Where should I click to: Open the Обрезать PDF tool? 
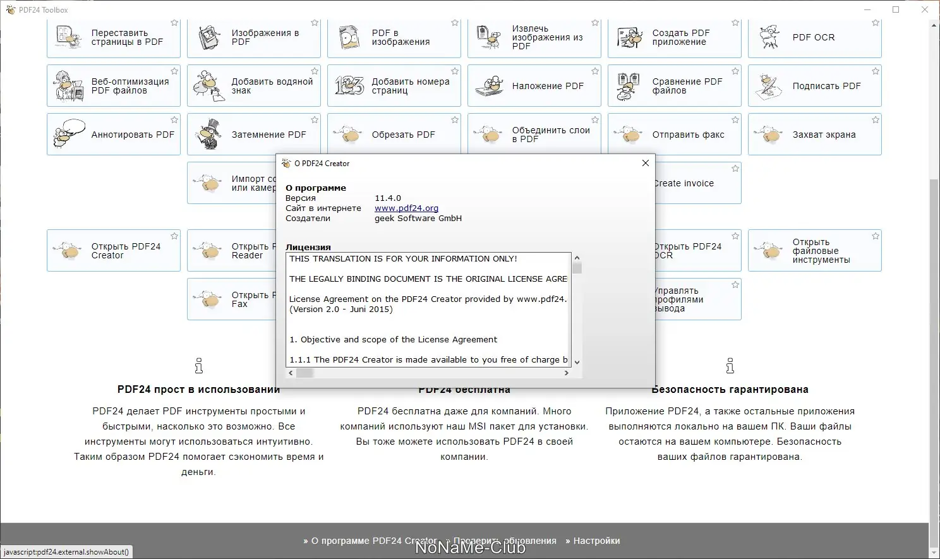point(394,135)
